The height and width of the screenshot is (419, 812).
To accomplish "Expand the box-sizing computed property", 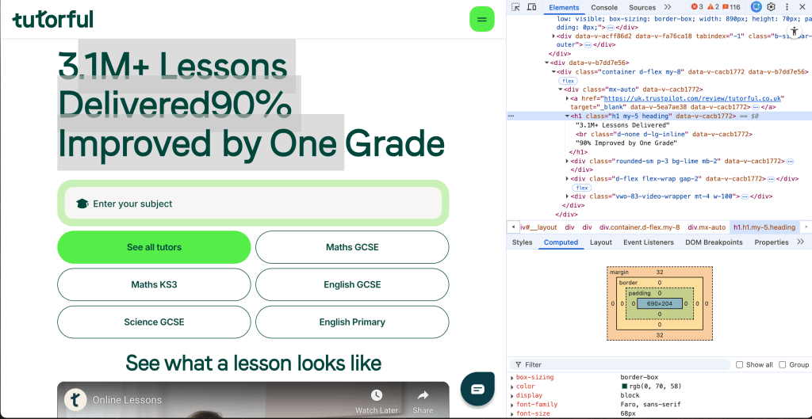I will [x=512, y=378].
